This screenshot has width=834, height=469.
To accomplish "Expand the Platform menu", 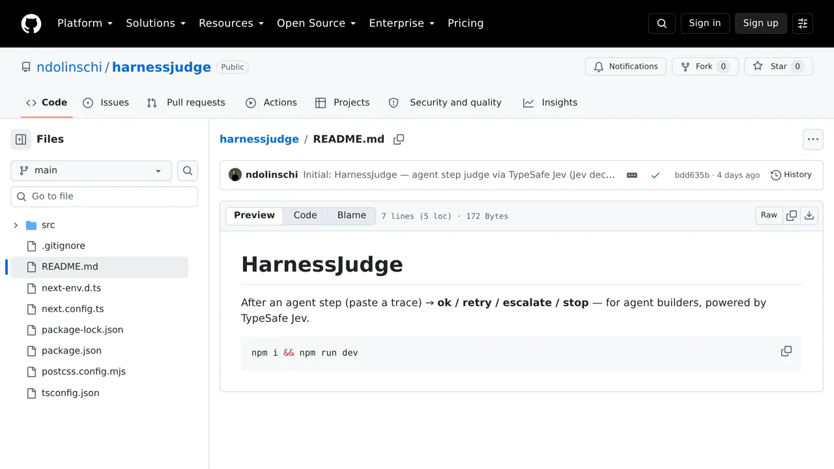I will (85, 23).
